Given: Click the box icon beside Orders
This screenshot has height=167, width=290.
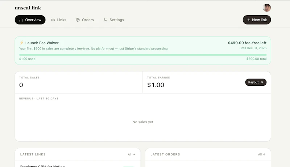Looking at the screenshot, I should tap(78, 20).
